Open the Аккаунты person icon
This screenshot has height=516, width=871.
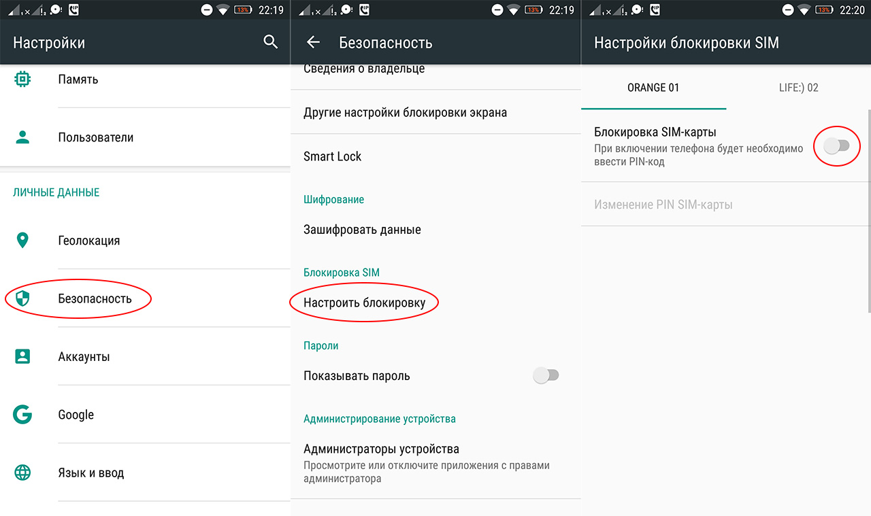coord(22,356)
